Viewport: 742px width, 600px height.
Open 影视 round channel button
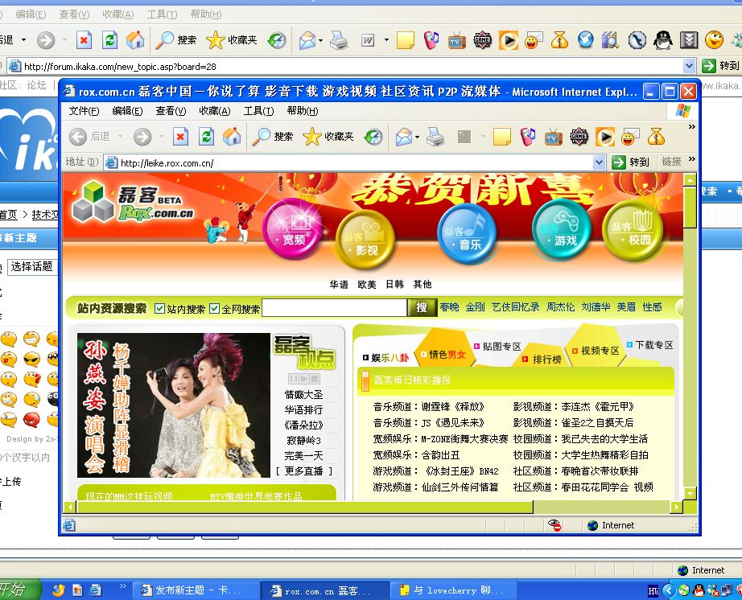pyautogui.click(x=366, y=239)
